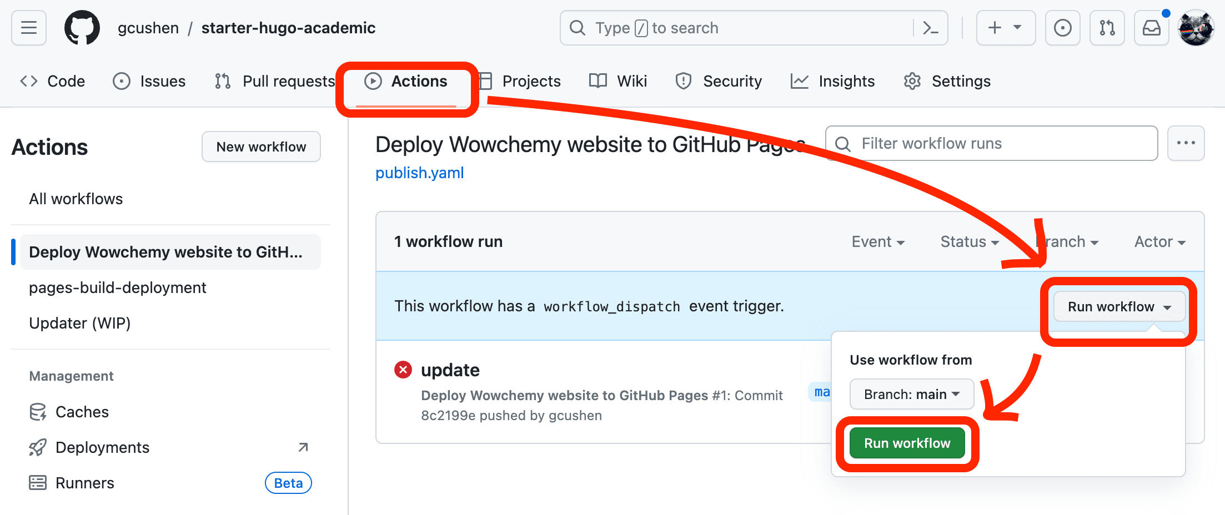Click the New workflow button
The image size is (1225, 515).
261,147
